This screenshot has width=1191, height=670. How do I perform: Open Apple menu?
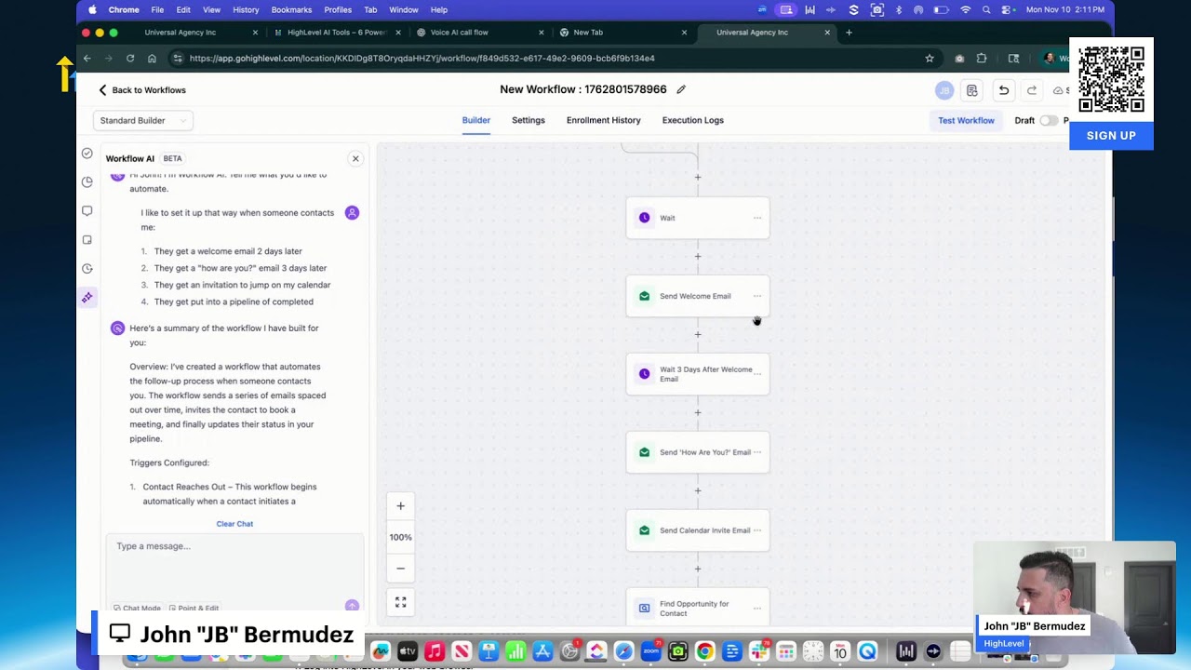pos(92,9)
